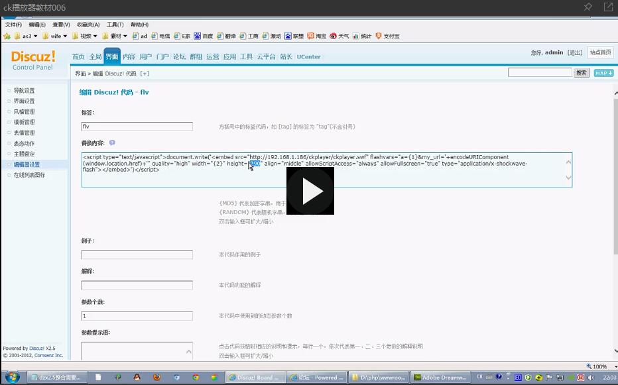Image resolution: width=618 pixels, height=385 pixels.
Task: Open the 翻译 bookmark
Action: point(226,36)
